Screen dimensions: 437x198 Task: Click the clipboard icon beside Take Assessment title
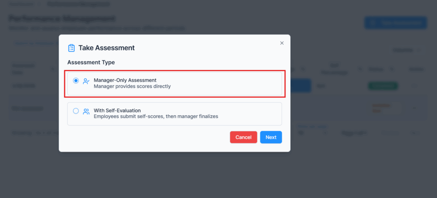[x=71, y=48]
